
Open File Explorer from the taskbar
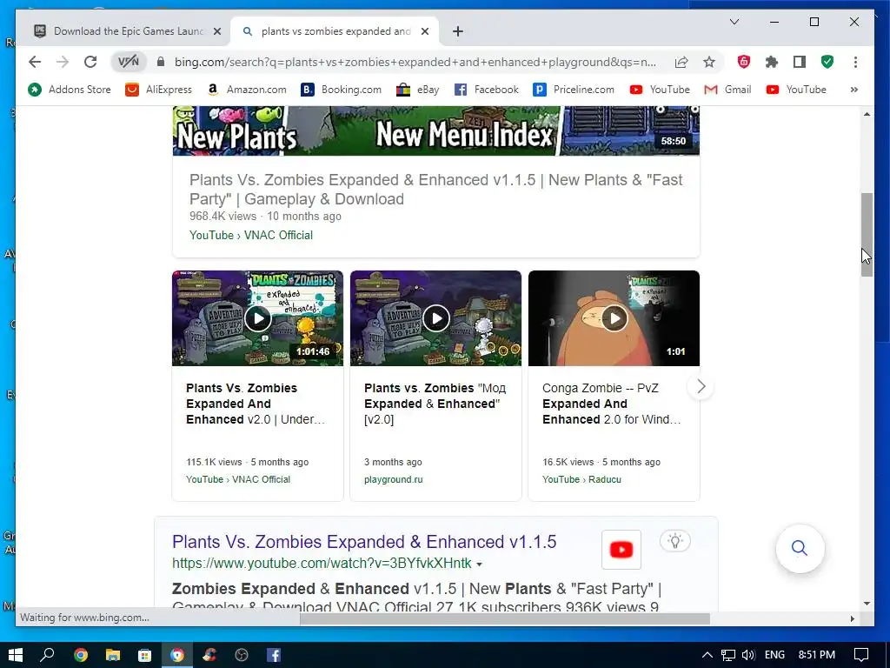pyautogui.click(x=113, y=655)
